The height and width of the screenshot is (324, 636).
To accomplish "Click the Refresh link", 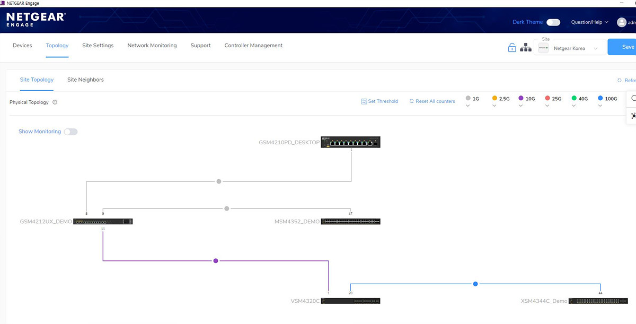I will (626, 81).
